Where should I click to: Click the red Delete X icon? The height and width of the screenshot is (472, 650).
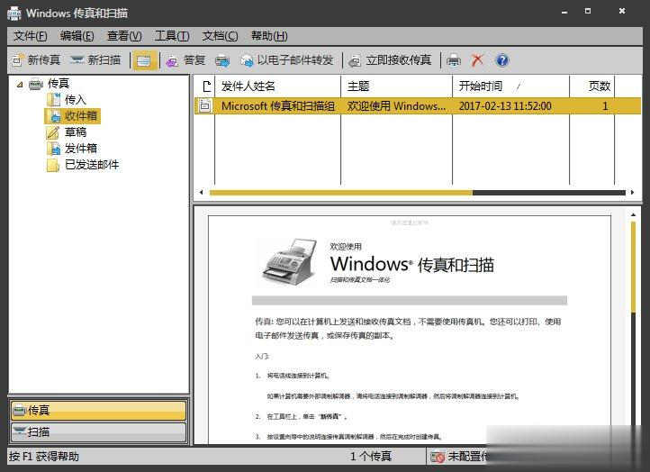(477, 60)
